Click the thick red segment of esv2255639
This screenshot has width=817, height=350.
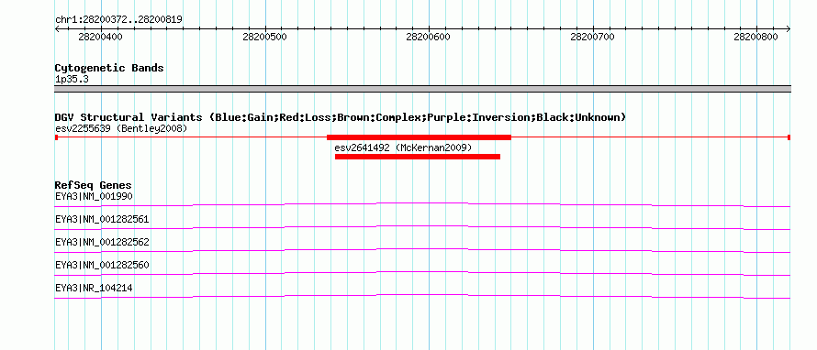419,137
